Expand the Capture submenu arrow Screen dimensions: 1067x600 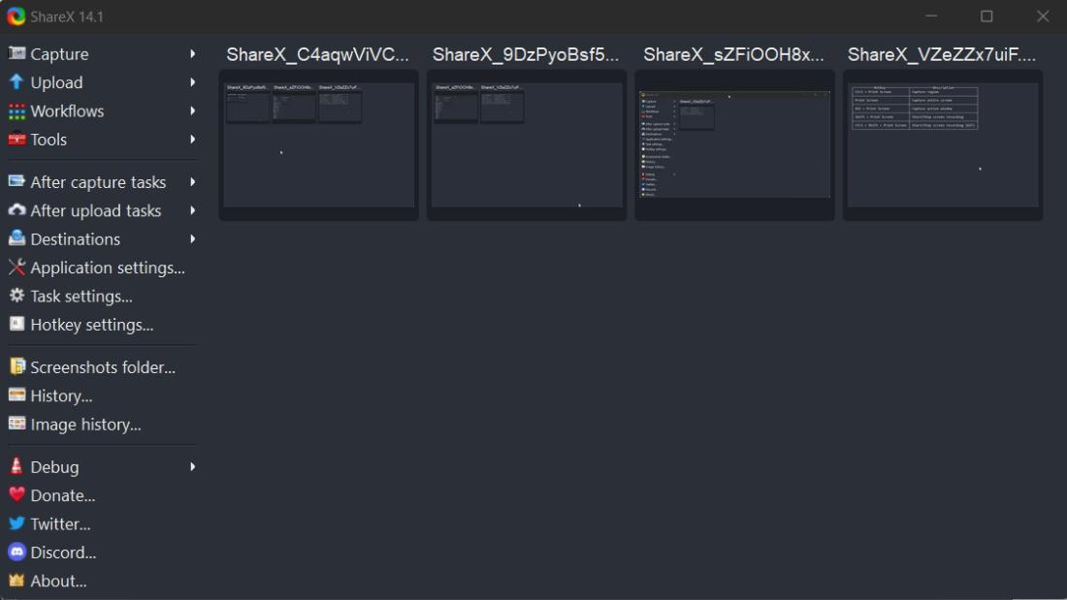193,53
